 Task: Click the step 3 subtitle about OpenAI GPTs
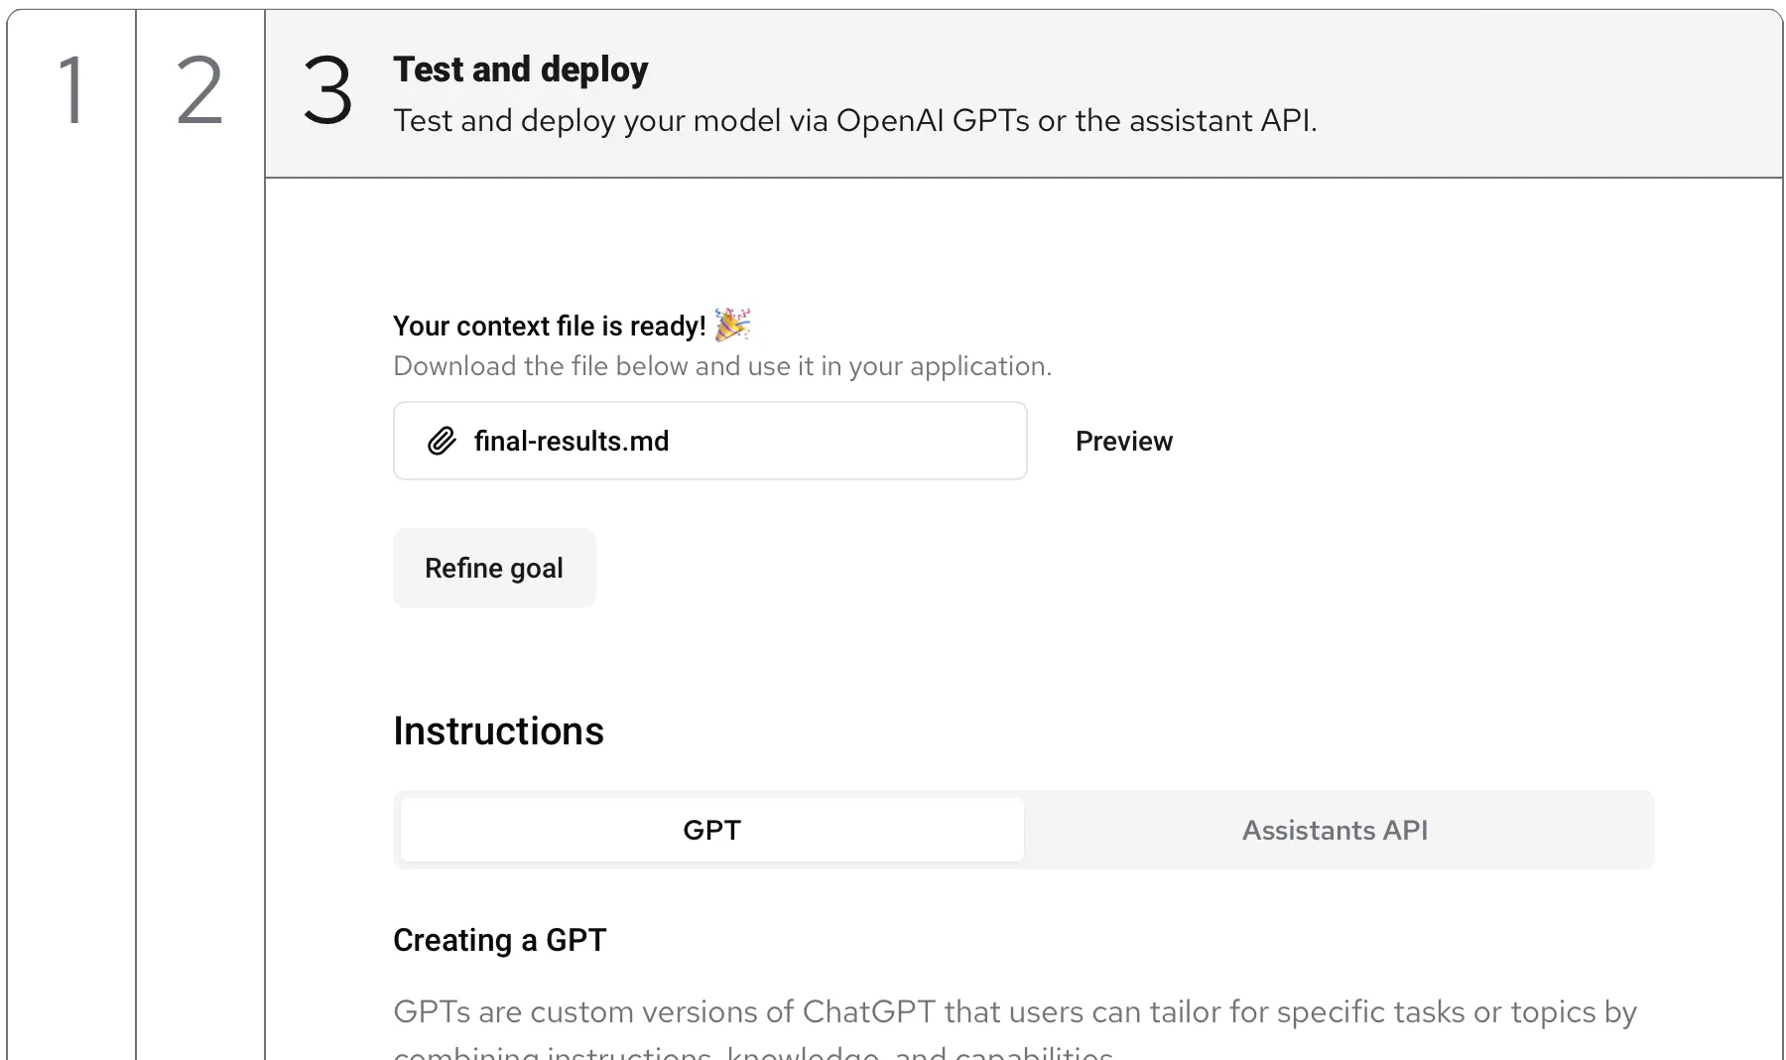click(x=854, y=121)
